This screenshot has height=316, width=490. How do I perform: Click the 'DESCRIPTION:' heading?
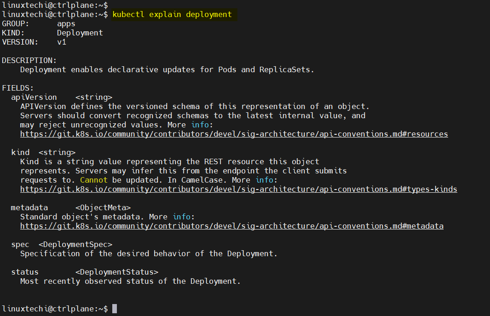tap(29, 60)
